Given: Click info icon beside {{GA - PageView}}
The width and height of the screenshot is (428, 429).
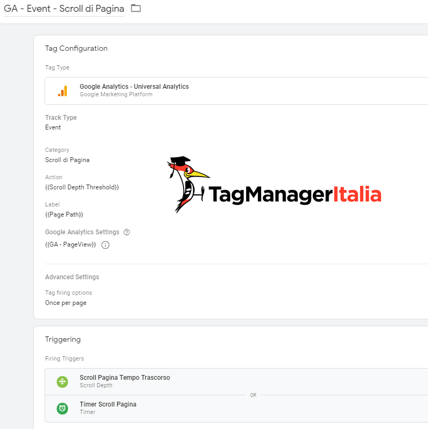Looking at the screenshot, I should click(105, 245).
